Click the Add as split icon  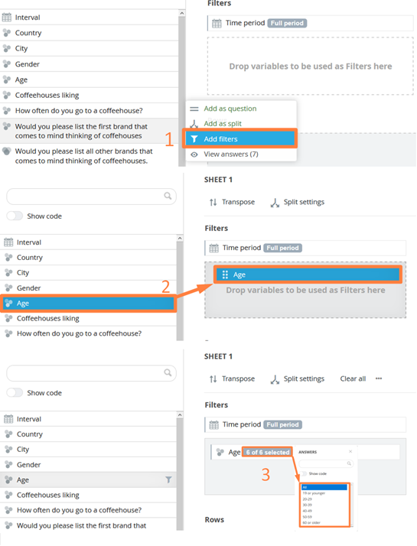[194, 124]
